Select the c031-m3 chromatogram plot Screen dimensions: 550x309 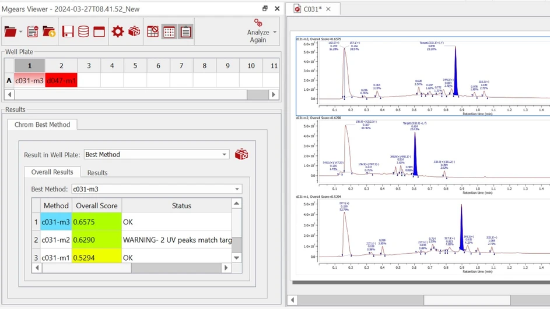[x=423, y=76]
